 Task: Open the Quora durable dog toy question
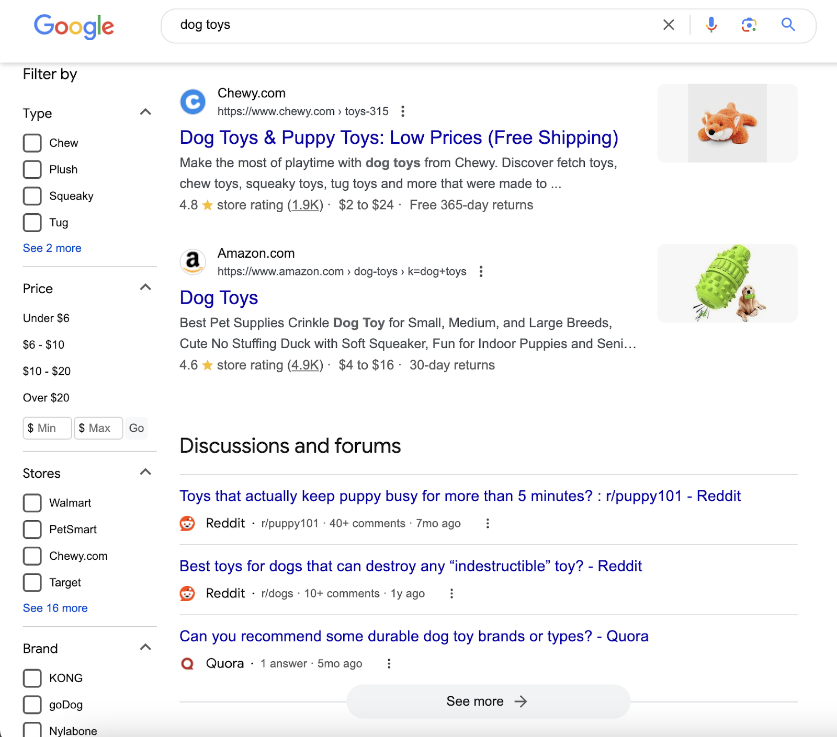pyautogui.click(x=414, y=636)
